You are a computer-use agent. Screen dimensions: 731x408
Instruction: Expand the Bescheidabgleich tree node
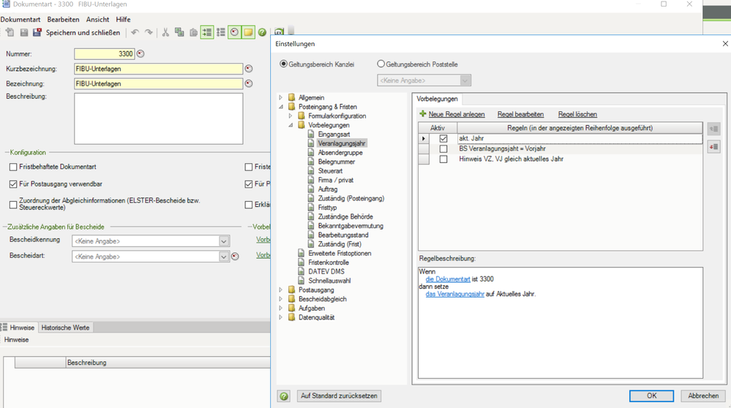pyautogui.click(x=281, y=299)
